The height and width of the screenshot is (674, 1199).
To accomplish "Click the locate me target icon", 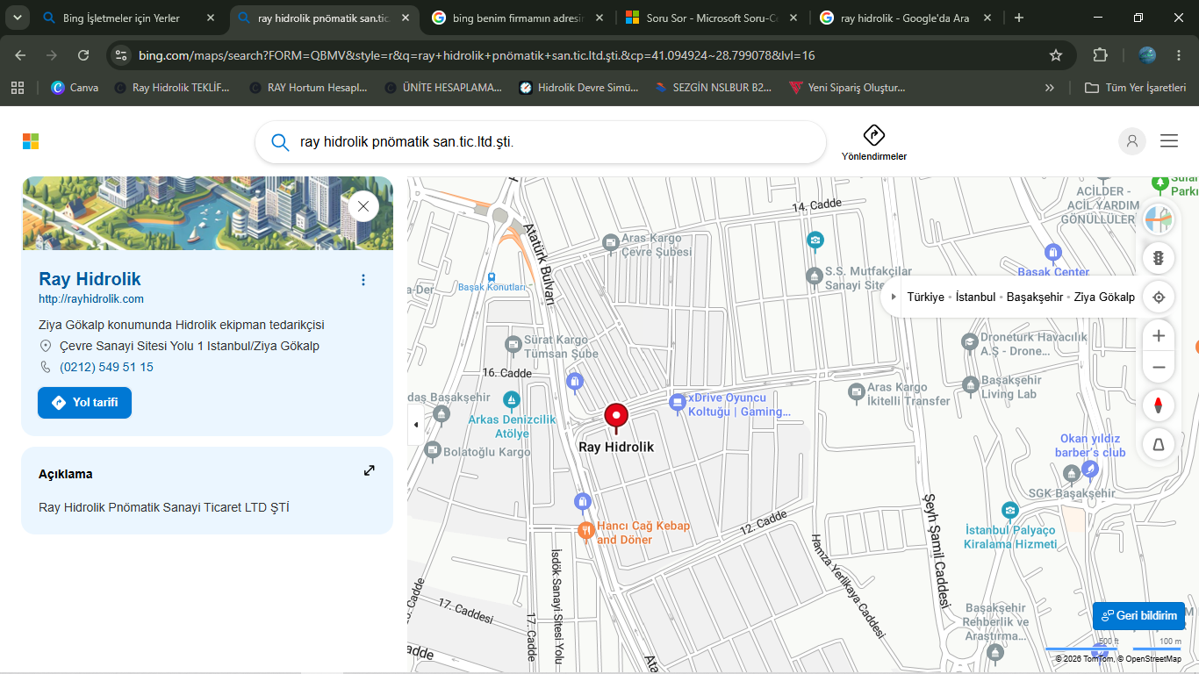I will pyautogui.click(x=1159, y=297).
